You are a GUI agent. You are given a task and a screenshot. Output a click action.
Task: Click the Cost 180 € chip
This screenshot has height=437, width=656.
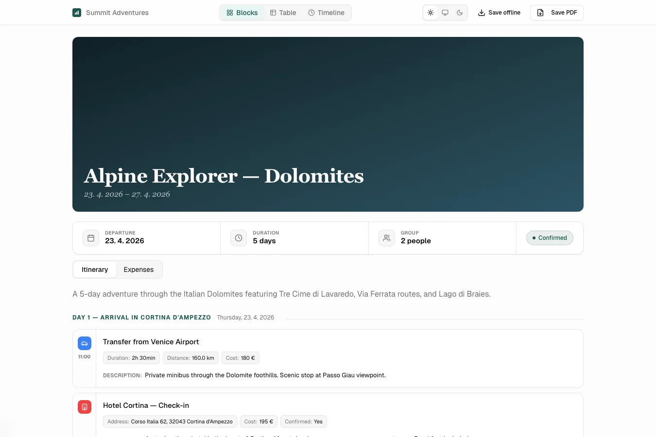(x=240, y=358)
